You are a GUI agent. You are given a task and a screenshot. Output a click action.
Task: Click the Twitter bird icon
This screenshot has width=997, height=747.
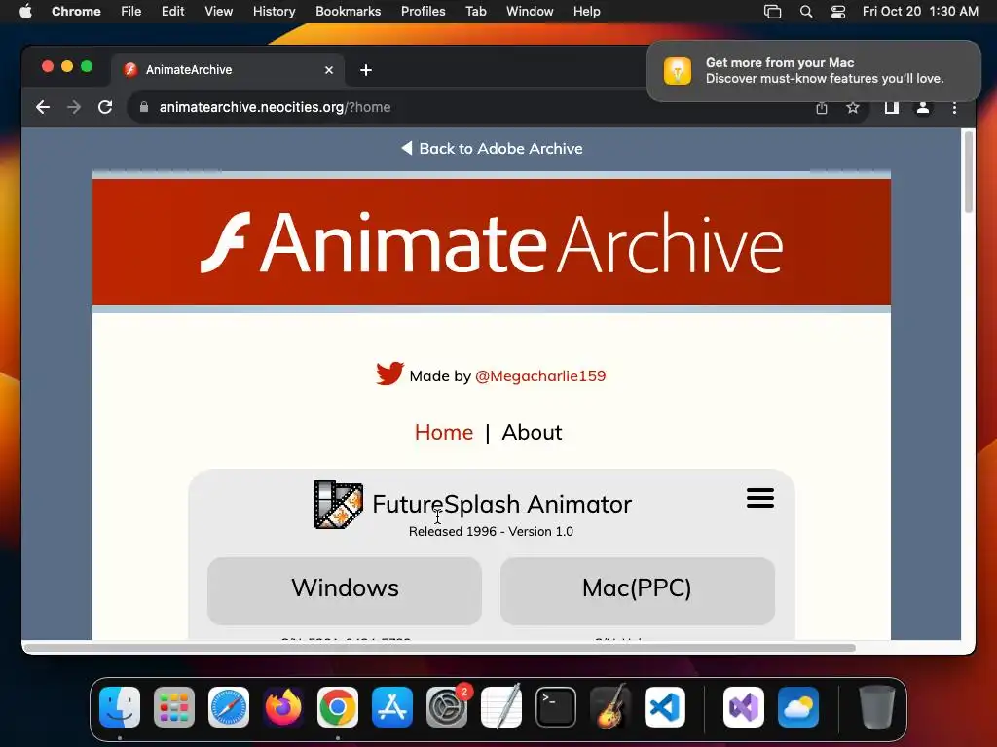pos(389,373)
